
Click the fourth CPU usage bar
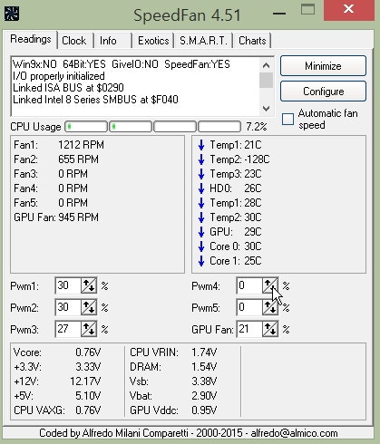(x=219, y=127)
